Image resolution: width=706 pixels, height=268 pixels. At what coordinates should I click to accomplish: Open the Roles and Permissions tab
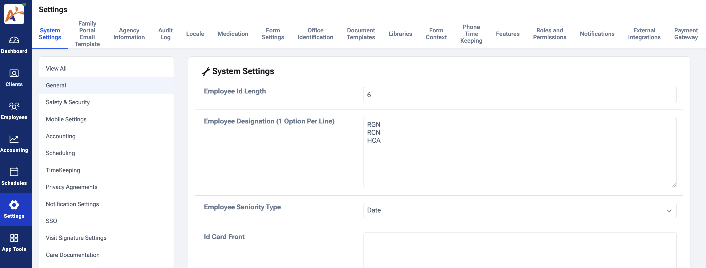[550, 34]
